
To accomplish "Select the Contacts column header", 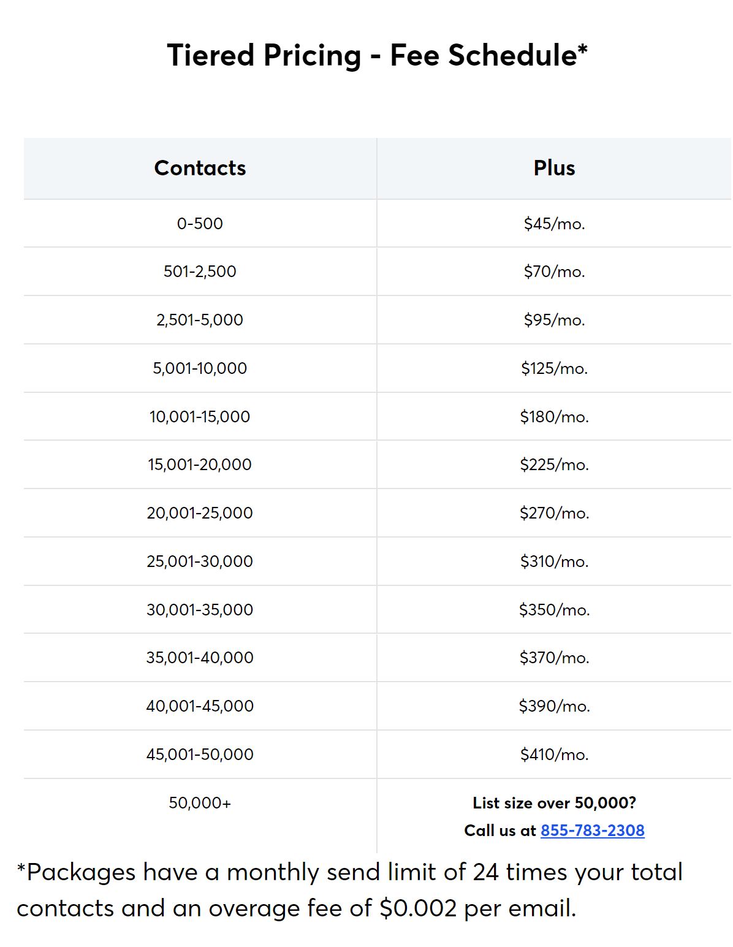I will click(200, 168).
